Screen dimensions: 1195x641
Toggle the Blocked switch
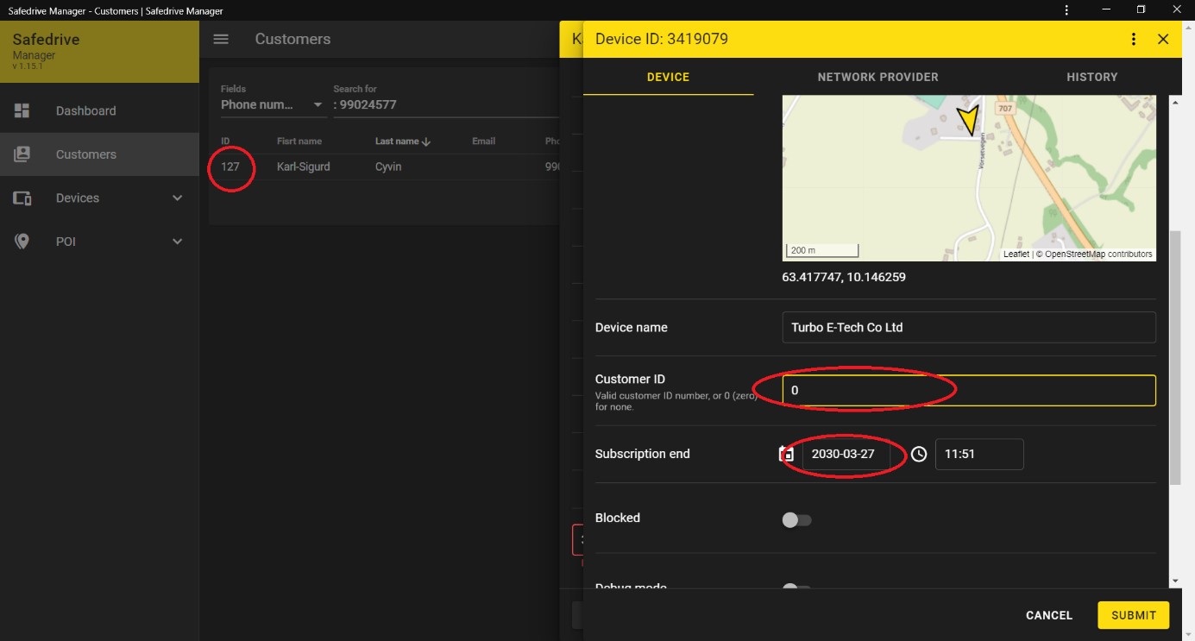point(796,520)
